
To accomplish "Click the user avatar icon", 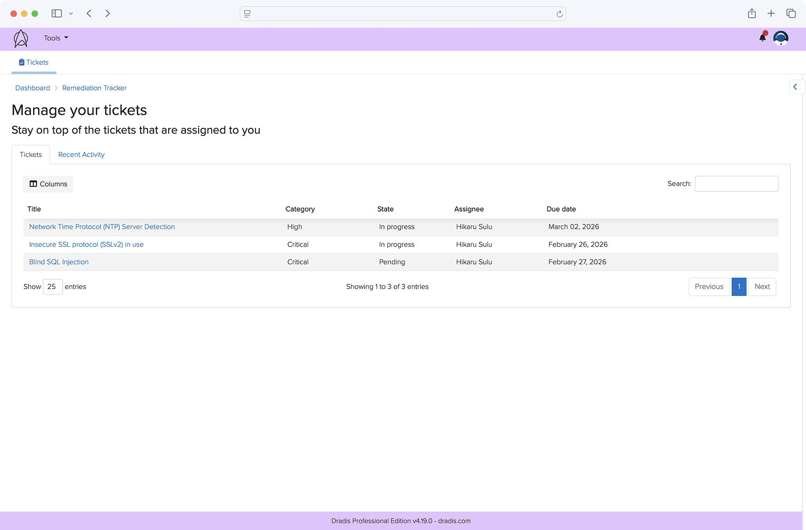I will tap(780, 37).
